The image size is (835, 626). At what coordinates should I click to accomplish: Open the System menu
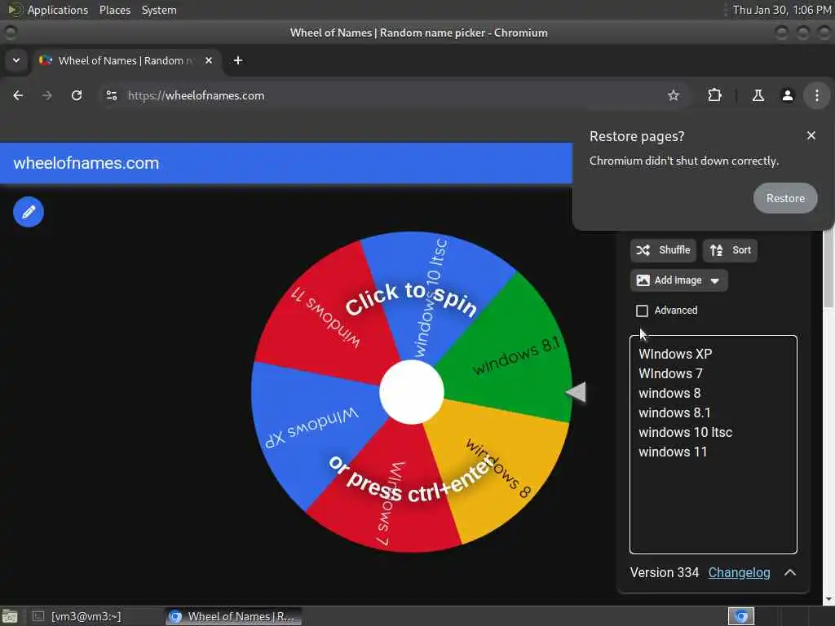(159, 10)
